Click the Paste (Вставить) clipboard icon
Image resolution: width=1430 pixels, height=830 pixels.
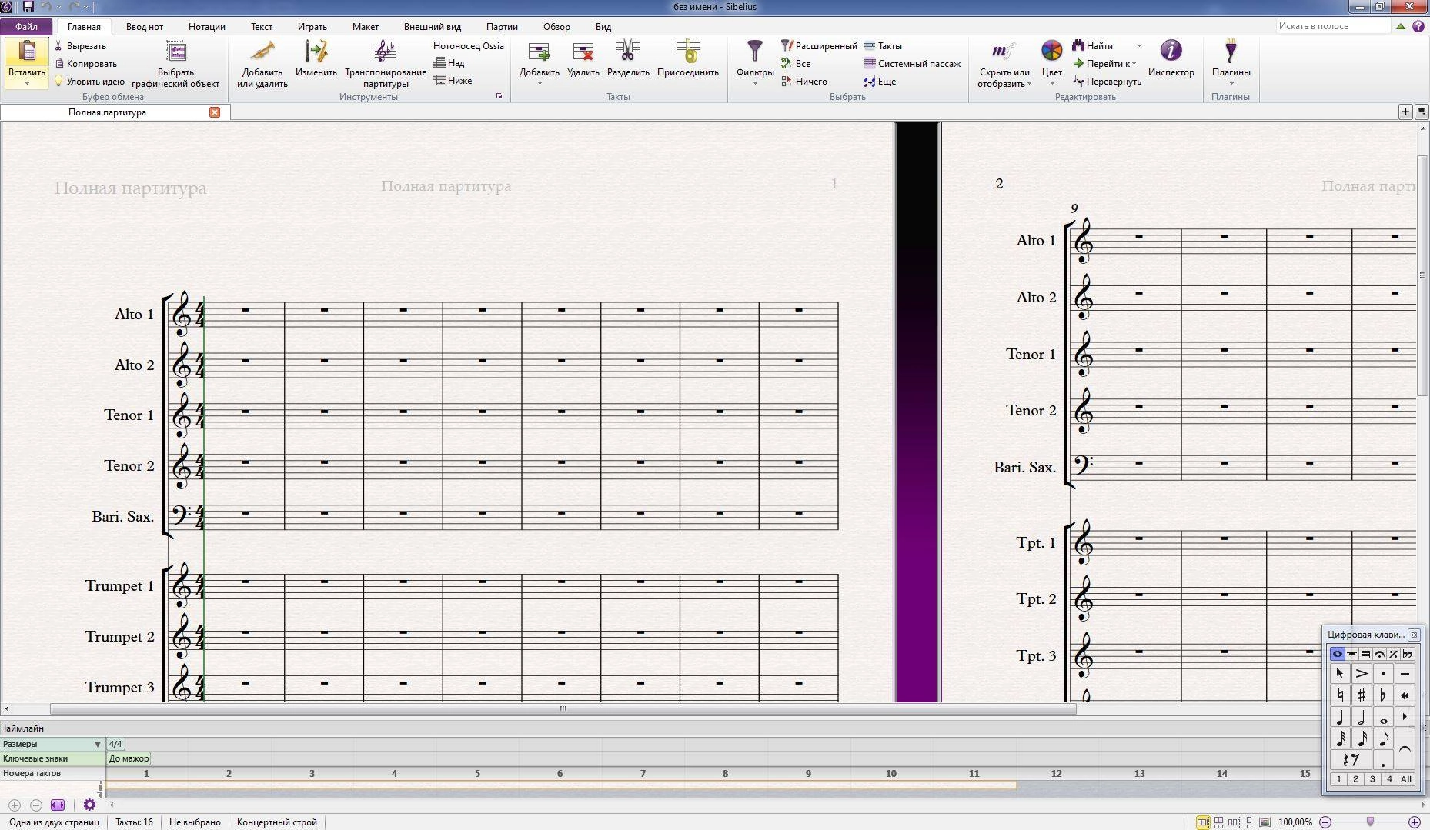(x=27, y=51)
